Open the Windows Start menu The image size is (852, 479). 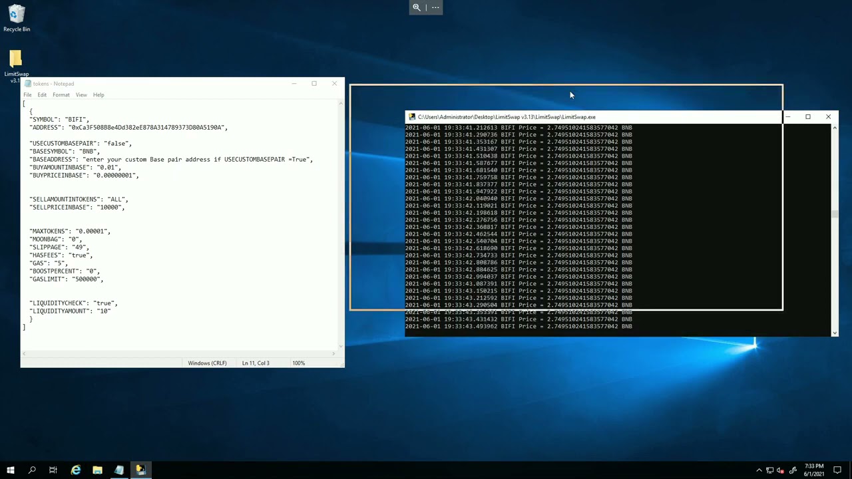11,470
